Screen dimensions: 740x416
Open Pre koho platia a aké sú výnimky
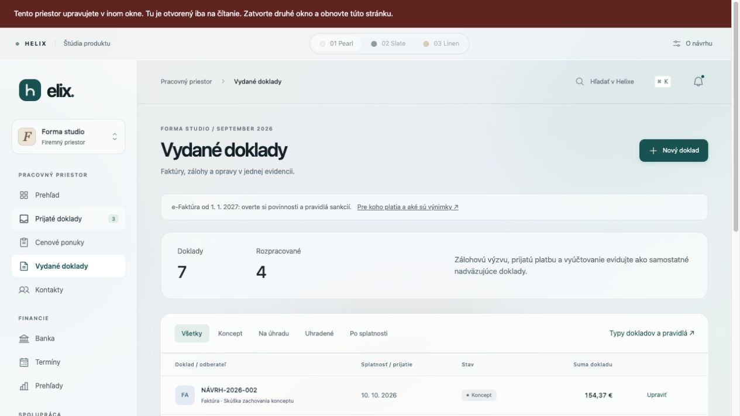[x=408, y=207]
